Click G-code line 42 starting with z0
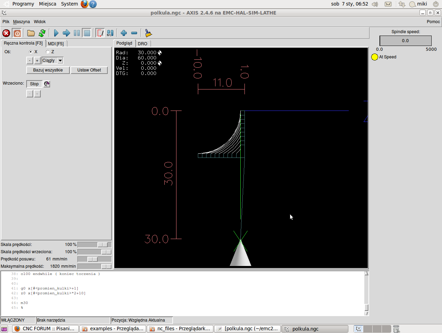The height and width of the screenshot is (333, 442). (x=53, y=293)
